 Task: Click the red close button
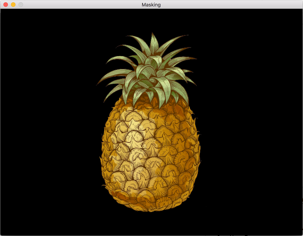(5, 4)
